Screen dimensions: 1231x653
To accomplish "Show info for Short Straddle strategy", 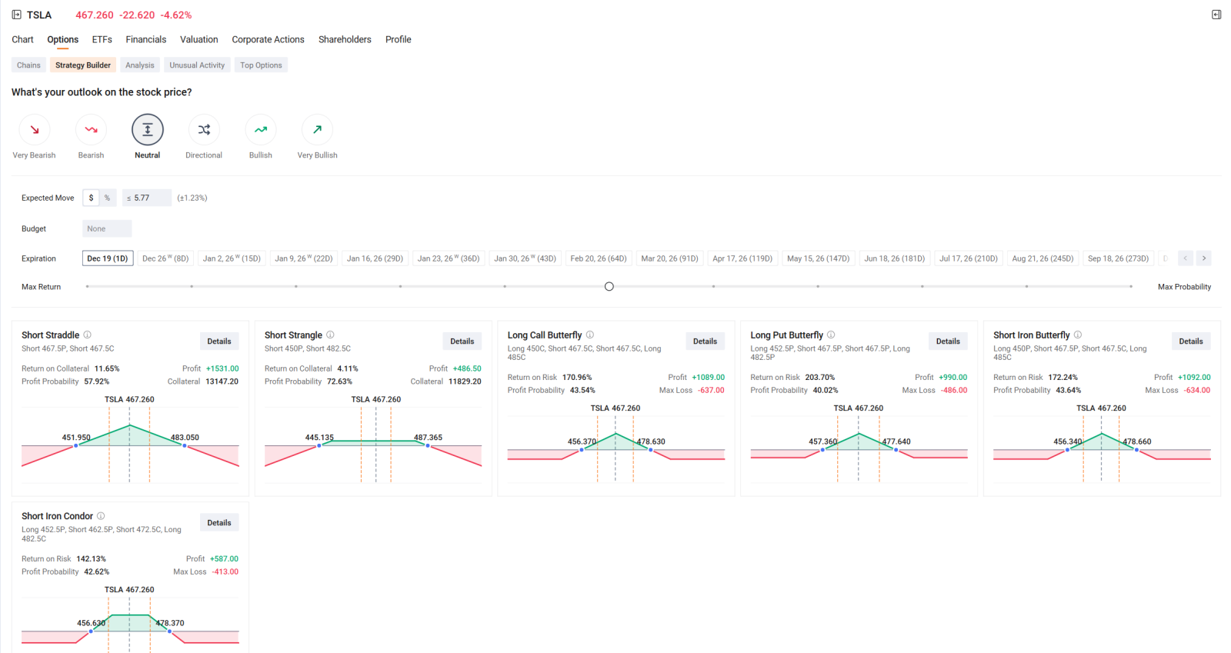I will click(88, 335).
